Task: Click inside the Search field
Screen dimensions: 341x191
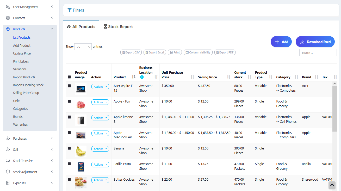Action: (x=318, y=52)
